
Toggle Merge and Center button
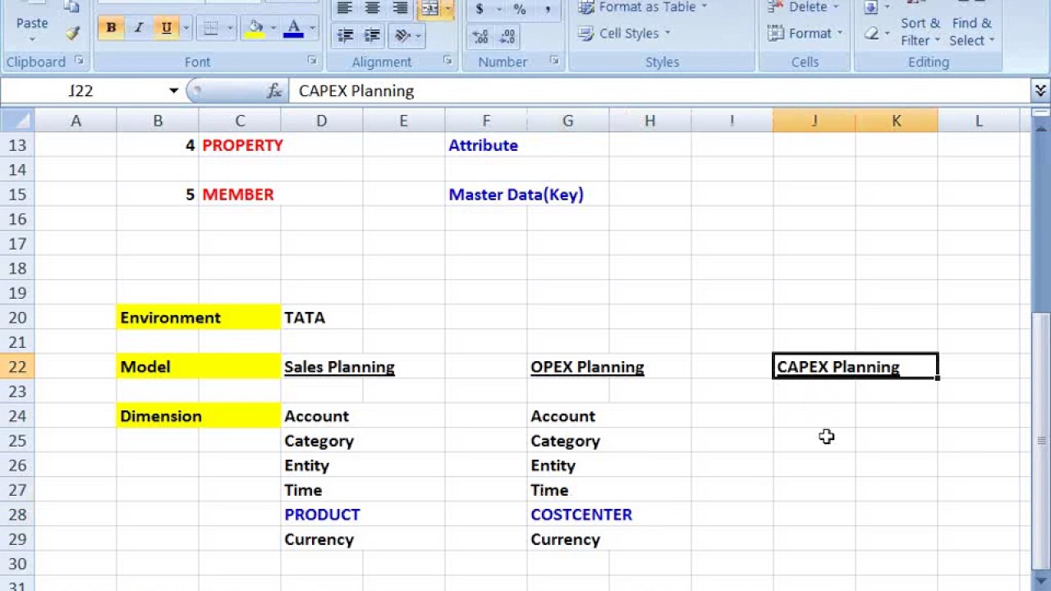click(x=430, y=8)
